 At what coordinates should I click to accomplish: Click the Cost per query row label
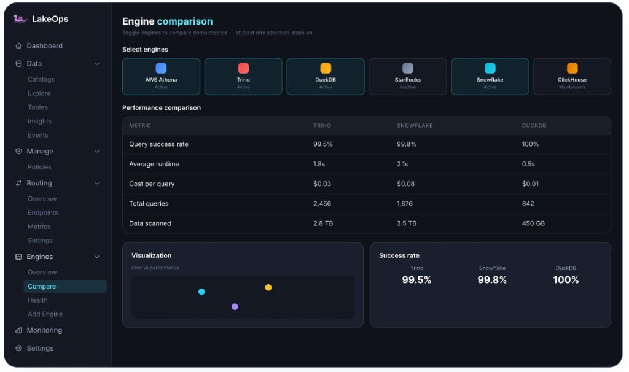pyautogui.click(x=152, y=184)
